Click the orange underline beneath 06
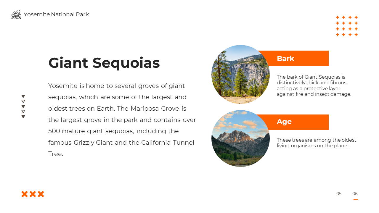This screenshot has height=213, width=379. pos(356,199)
